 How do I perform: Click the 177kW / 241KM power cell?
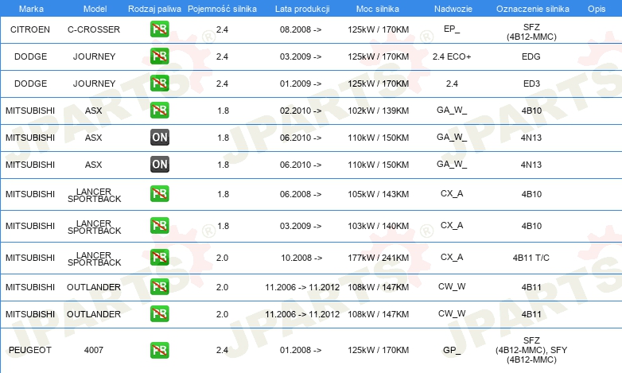click(x=379, y=258)
